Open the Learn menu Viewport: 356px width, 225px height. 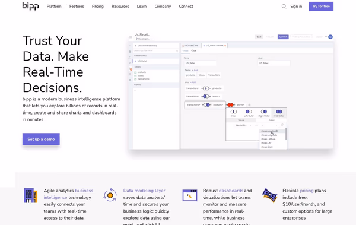coord(142,7)
